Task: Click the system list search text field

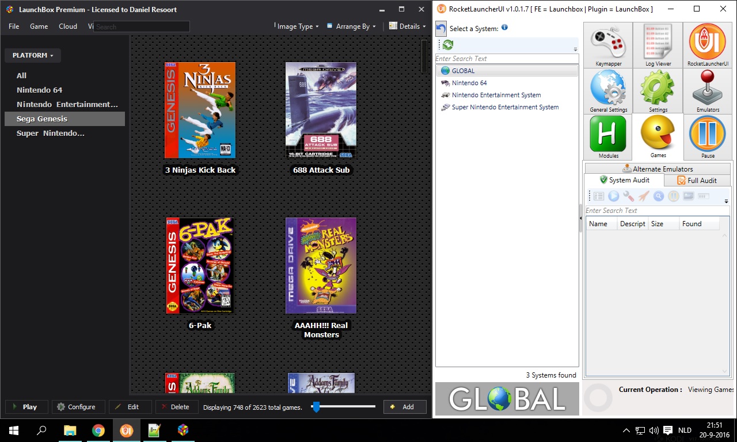Action: pos(507,59)
